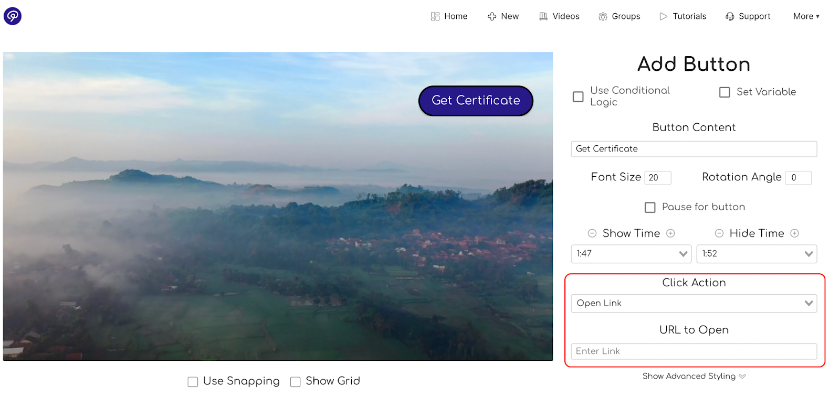Screen dimensions: 840x397
Task: Enable Use Conditional Logic checkbox
Action: point(578,96)
